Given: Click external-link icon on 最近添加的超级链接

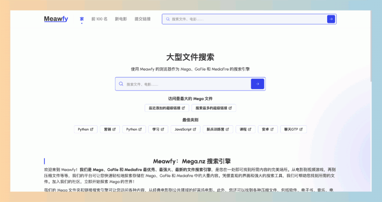Looking at the screenshot, I should click(183, 108).
